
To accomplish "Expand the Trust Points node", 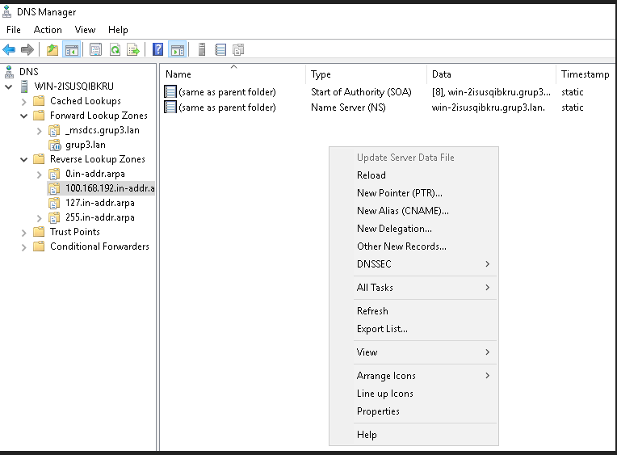I will pyautogui.click(x=23, y=233).
